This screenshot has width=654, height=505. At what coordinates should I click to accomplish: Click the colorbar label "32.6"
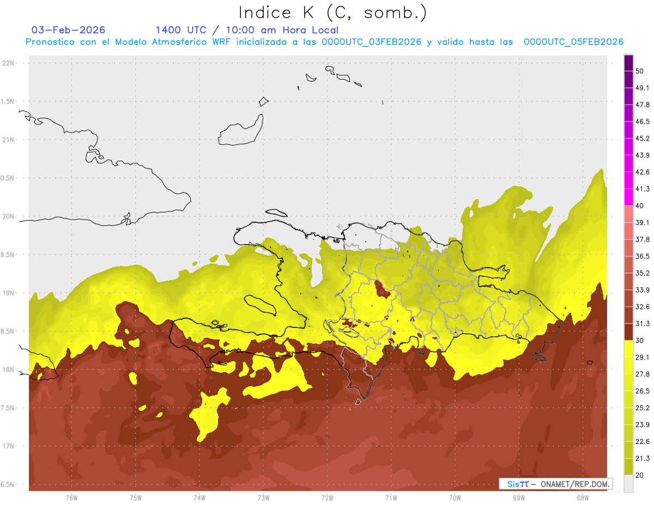(x=643, y=307)
